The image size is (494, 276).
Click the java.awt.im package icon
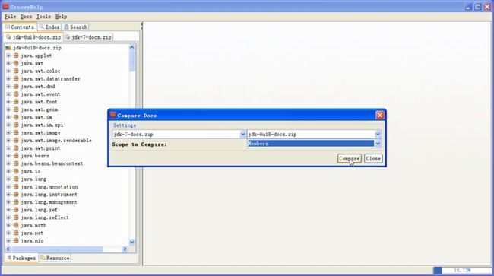click(16, 117)
